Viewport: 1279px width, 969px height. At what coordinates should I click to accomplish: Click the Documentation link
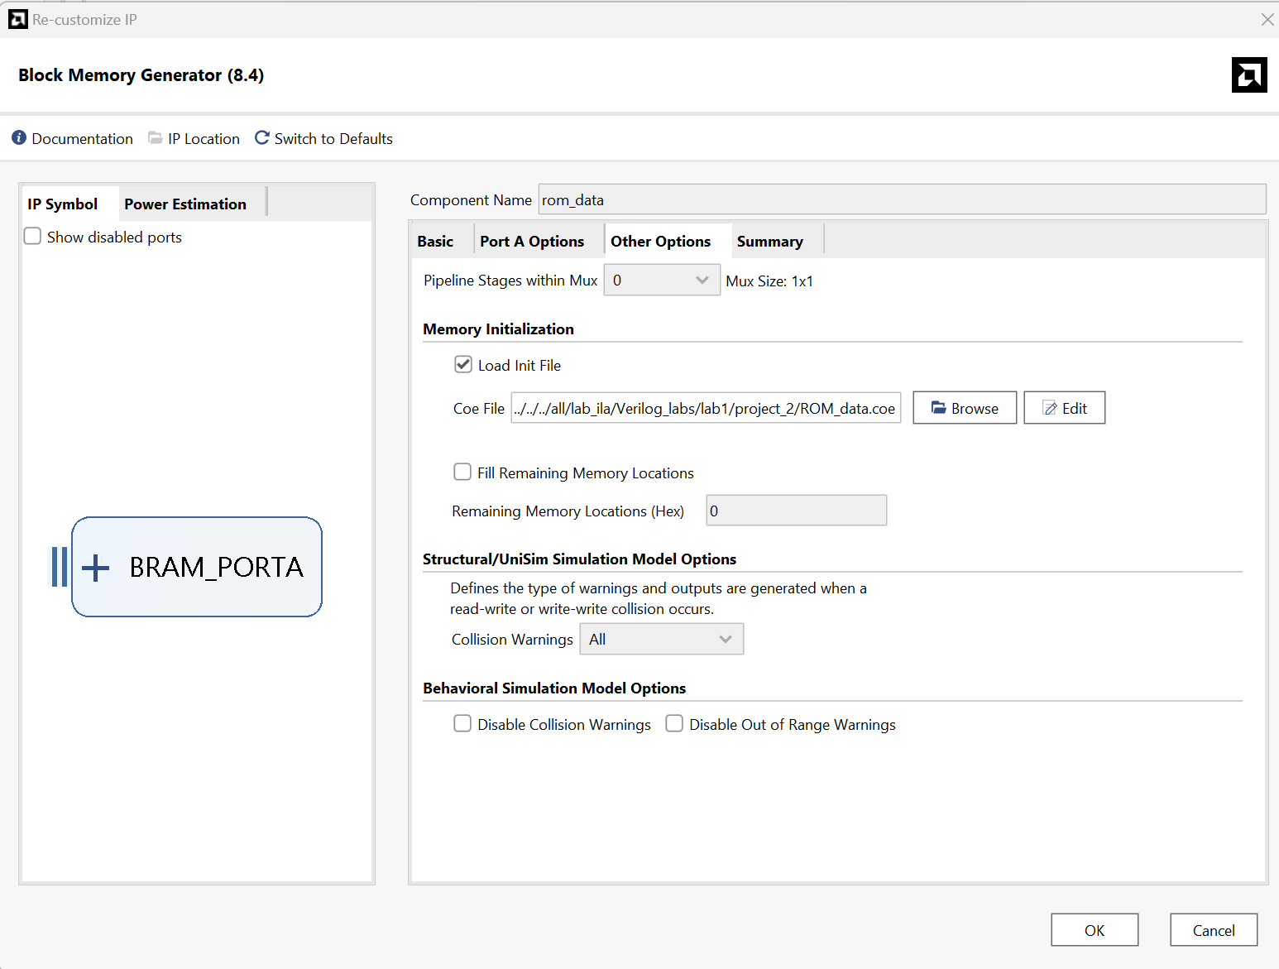pyautogui.click(x=82, y=139)
